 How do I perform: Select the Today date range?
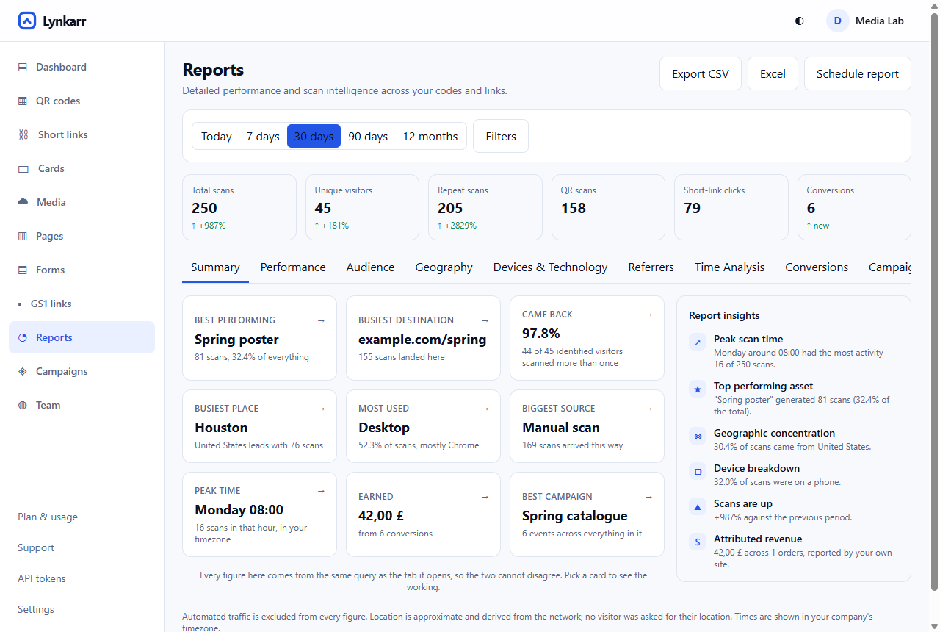pyautogui.click(x=217, y=136)
